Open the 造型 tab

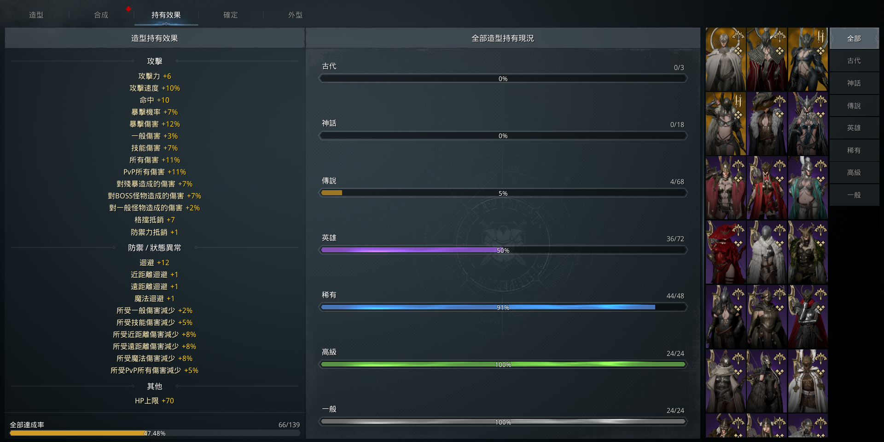point(36,15)
